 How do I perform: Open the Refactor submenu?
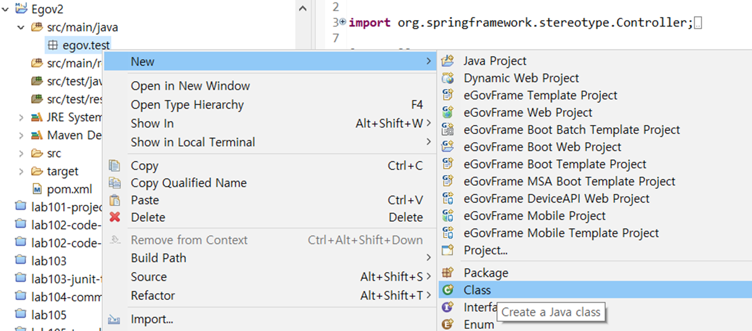(x=270, y=295)
